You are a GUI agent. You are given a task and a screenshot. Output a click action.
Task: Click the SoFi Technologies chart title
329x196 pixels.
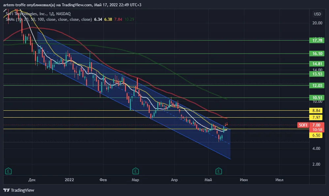tap(38, 14)
